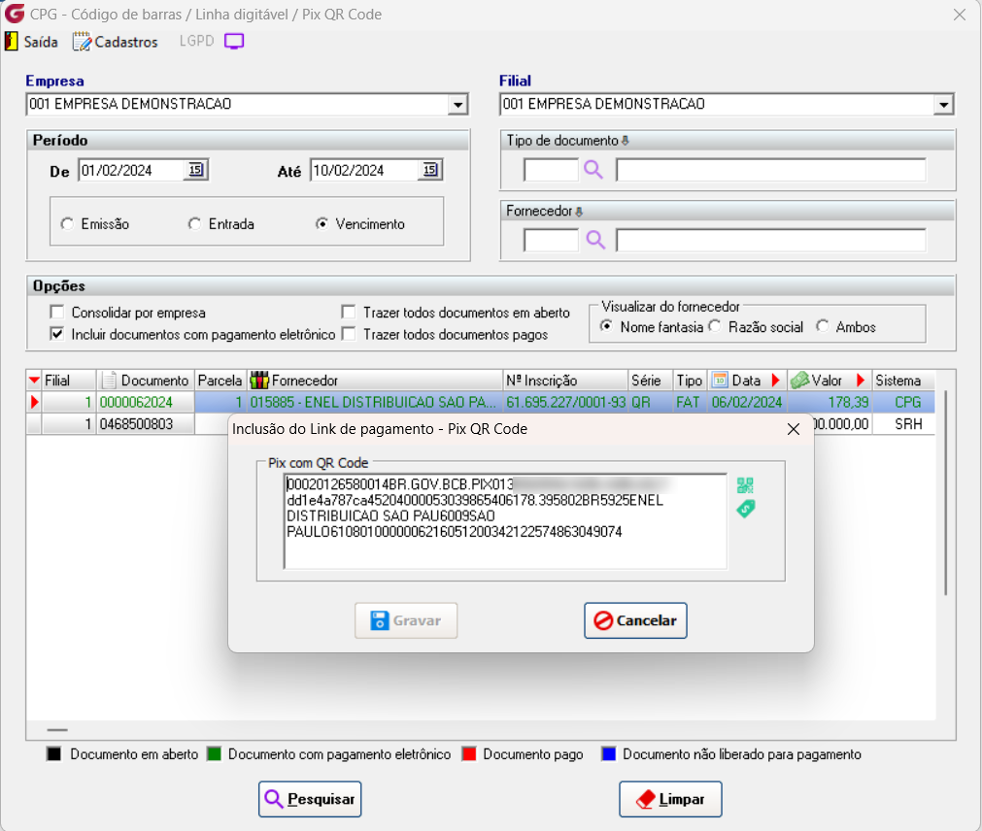This screenshot has width=982, height=831.
Task: Toggle Trazer todos documentos em aberto
Action: pyautogui.click(x=349, y=312)
